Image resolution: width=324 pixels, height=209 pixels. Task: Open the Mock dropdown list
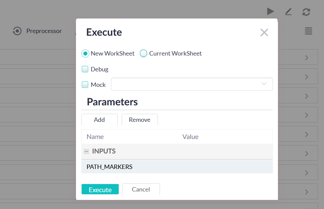[x=264, y=84]
